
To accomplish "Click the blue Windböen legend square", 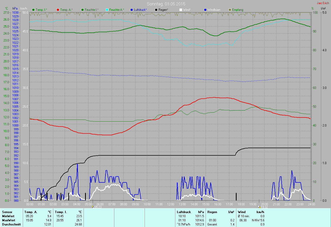I will pos(205,10).
